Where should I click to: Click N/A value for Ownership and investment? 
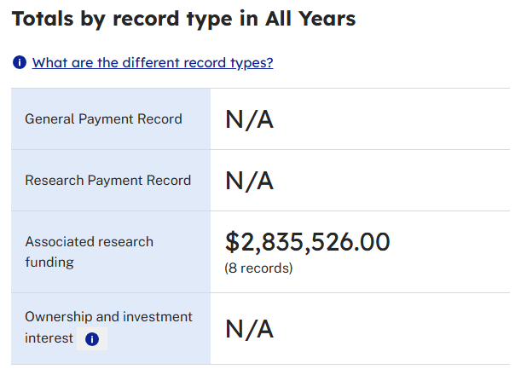[249, 329]
